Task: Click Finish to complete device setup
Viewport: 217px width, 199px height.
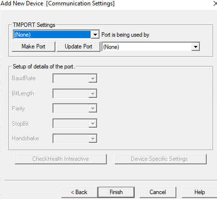Action: [x=116, y=192]
